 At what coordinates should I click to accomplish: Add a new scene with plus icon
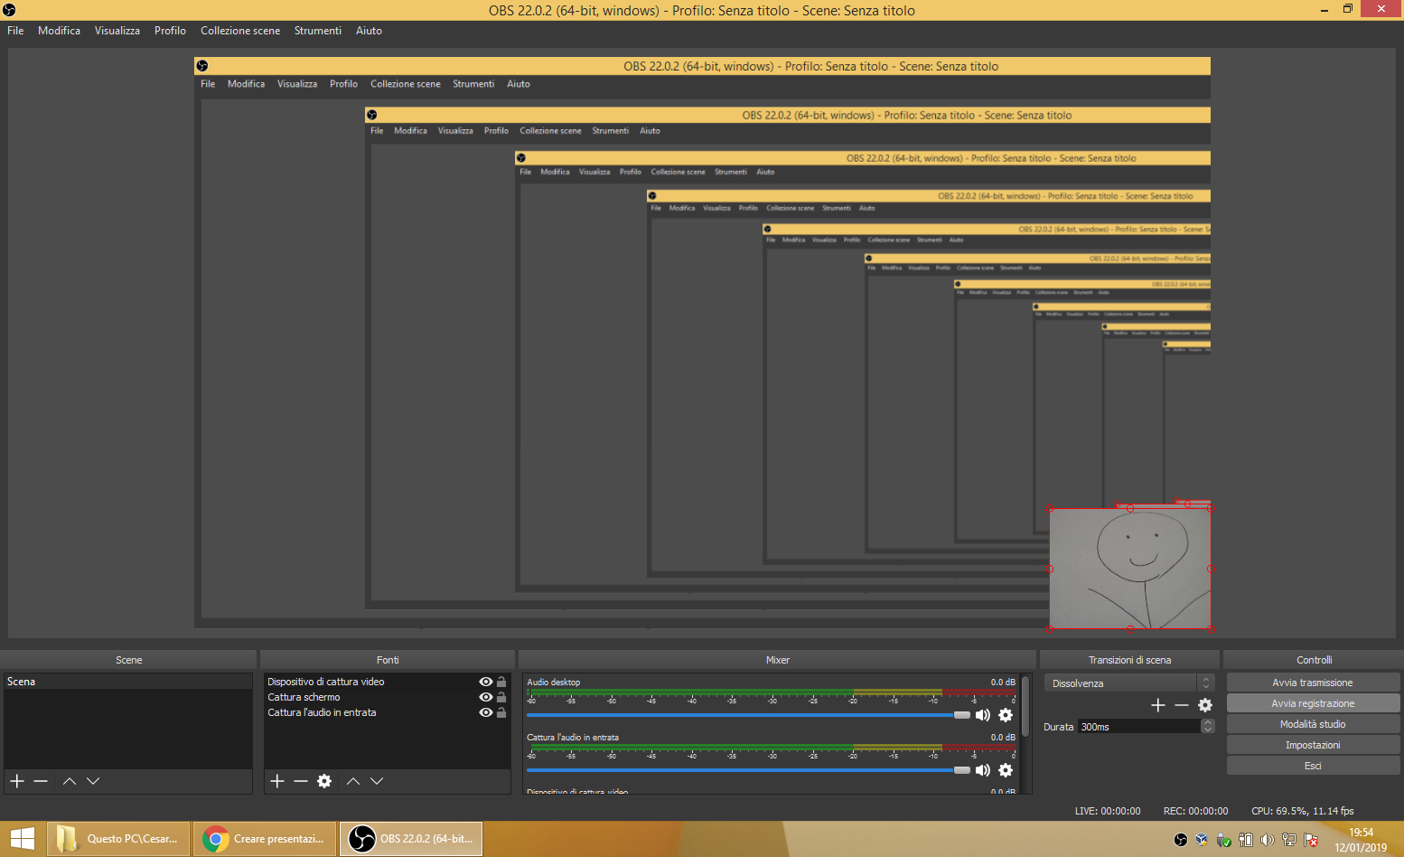[17, 781]
